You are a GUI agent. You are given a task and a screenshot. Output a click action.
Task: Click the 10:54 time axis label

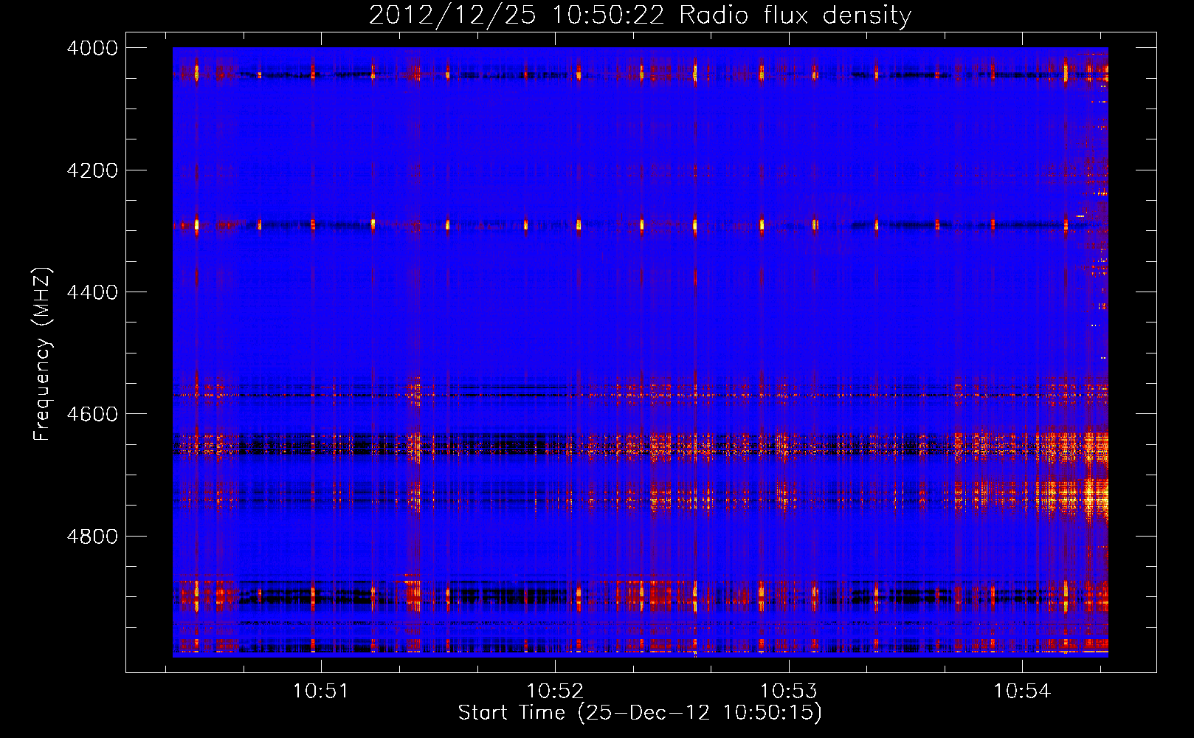1022,692
